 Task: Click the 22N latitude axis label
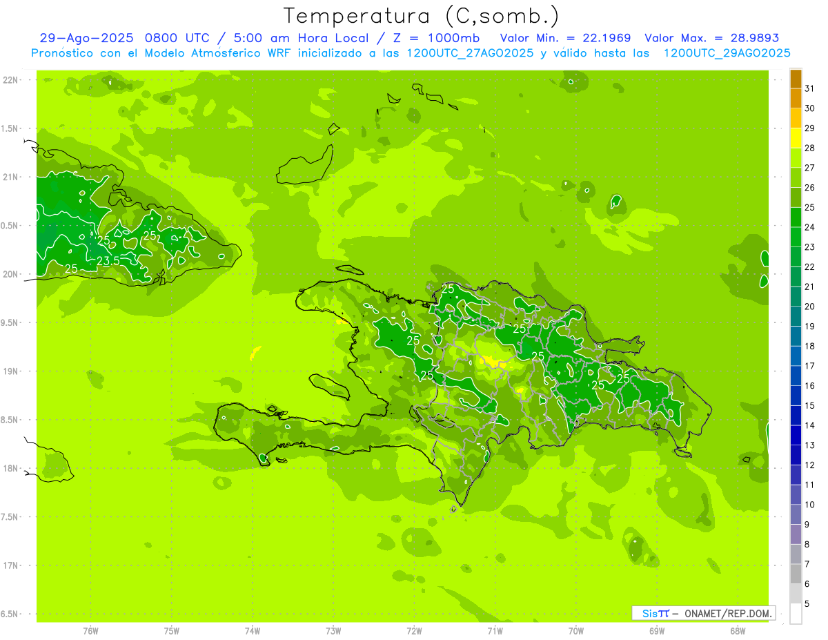(12, 80)
